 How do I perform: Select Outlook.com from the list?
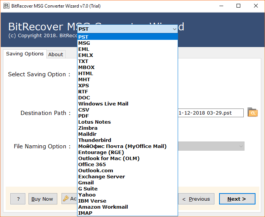click(128, 171)
